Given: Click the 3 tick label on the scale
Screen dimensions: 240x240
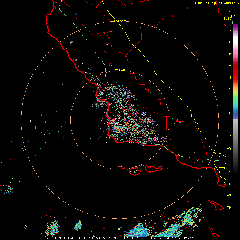Looking at the screenshot, I should [230, 77].
